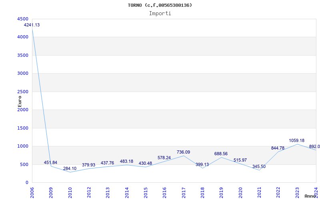Click the x-axis year 2016
This screenshot has width=320, height=200.
(164, 193)
